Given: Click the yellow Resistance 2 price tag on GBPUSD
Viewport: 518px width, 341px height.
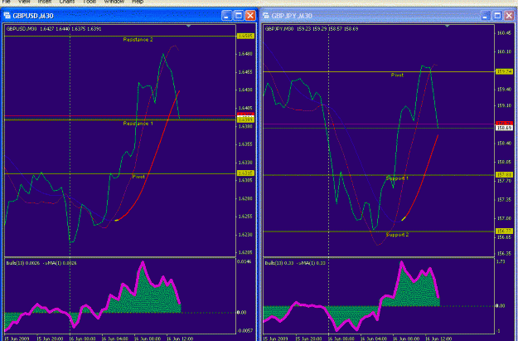Looking at the screenshot, I should tap(245, 36).
